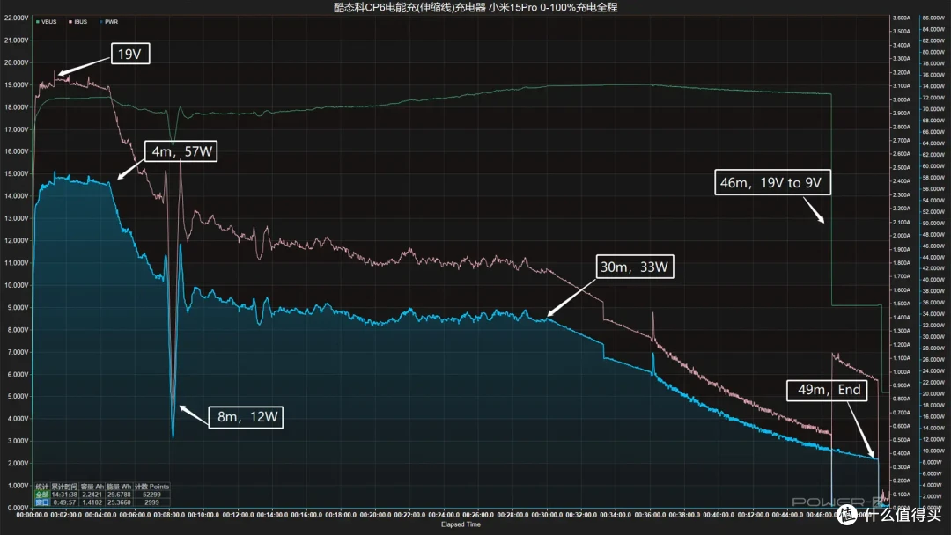Image resolution: width=951 pixels, height=535 pixels.
Task: Click the 14:31:38 total time cell
Action: click(x=64, y=495)
